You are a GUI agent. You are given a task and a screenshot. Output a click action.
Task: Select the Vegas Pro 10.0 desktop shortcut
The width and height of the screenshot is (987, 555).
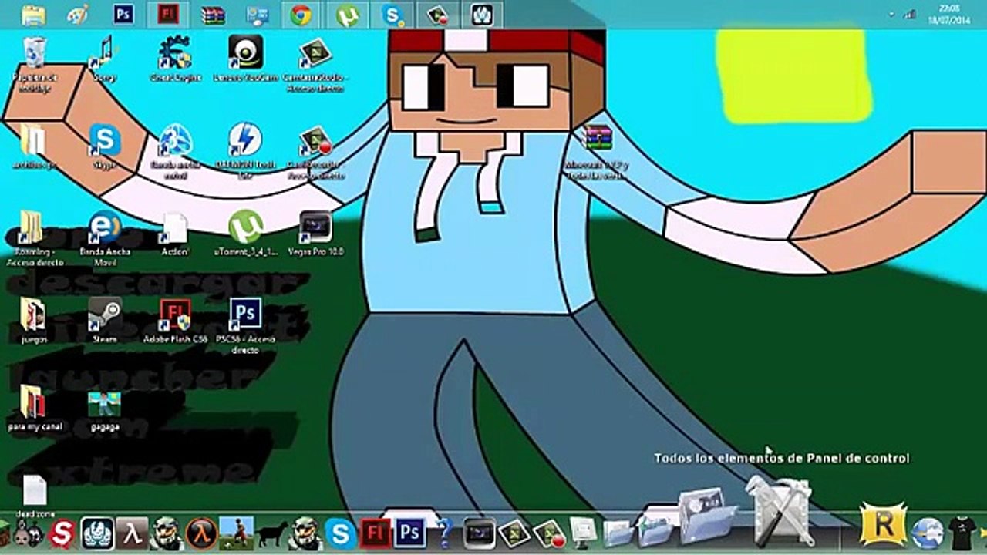coord(315,234)
